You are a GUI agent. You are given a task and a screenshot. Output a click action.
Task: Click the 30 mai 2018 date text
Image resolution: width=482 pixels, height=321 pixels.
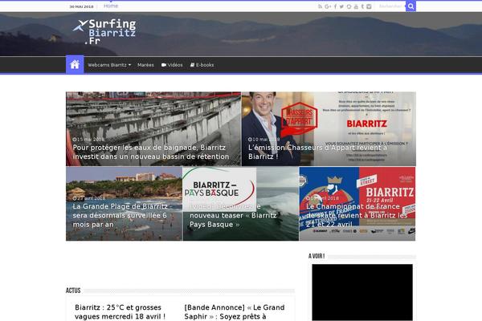81,6
